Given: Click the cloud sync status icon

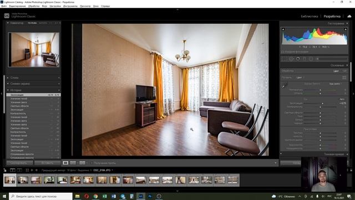Looking at the screenshot, I should pos(349,16).
